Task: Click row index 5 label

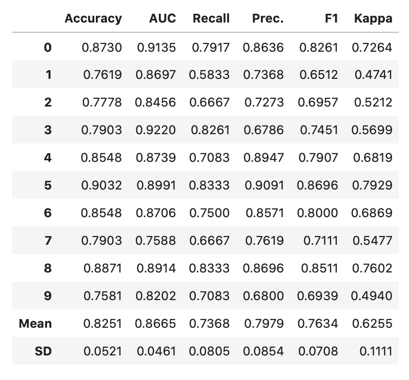Action: [48, 185]
